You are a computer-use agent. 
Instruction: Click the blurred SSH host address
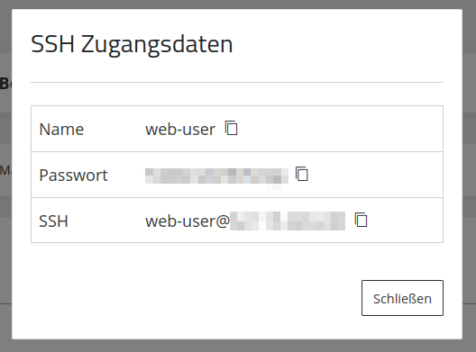tap(288, 221)
